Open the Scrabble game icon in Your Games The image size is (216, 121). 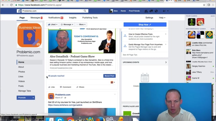coord(200,22)
